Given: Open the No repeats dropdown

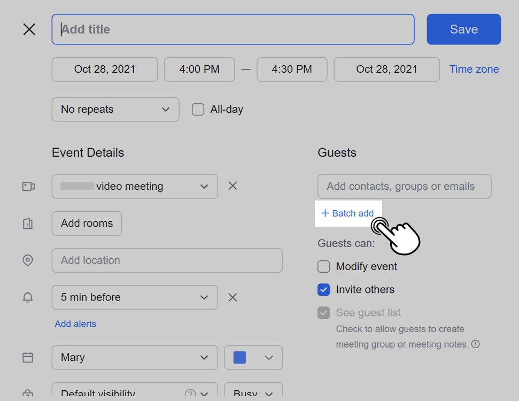Looking at the screenshot, I should (115, 109).
